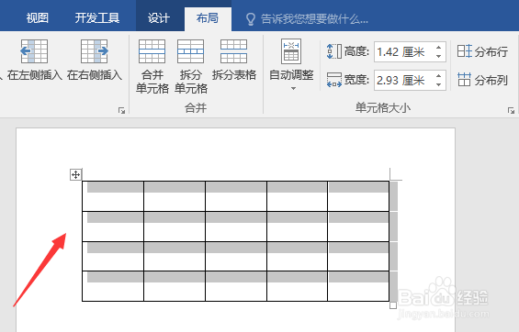Click the Distribute Rows (分布行) button
Image resolution: width=519 pixels, height=332 pixels.
click(x=482, y=51)
